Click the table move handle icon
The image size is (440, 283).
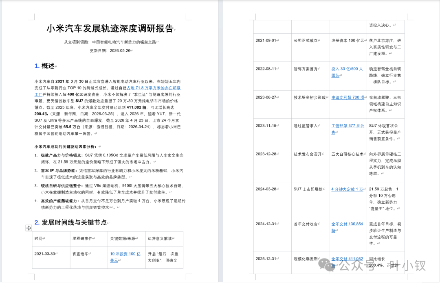point(29,228)
